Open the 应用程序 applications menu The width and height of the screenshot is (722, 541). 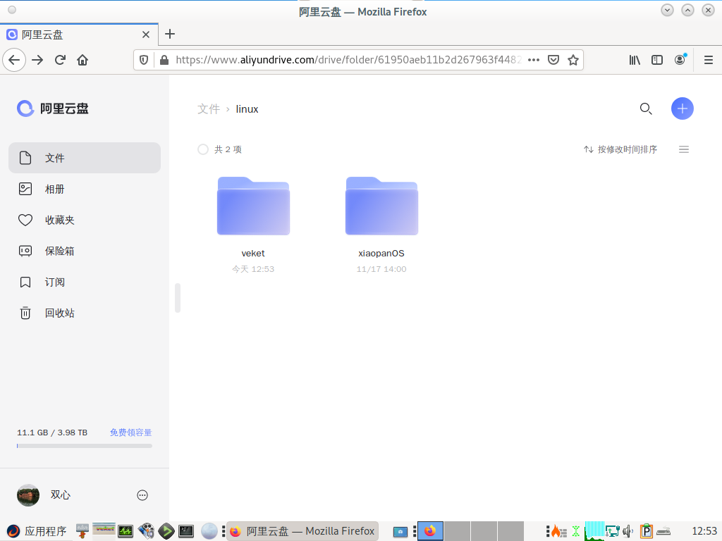tap(37, 531)
